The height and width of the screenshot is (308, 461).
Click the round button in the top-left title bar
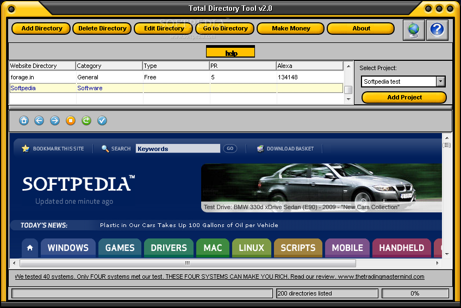point(11,9)
